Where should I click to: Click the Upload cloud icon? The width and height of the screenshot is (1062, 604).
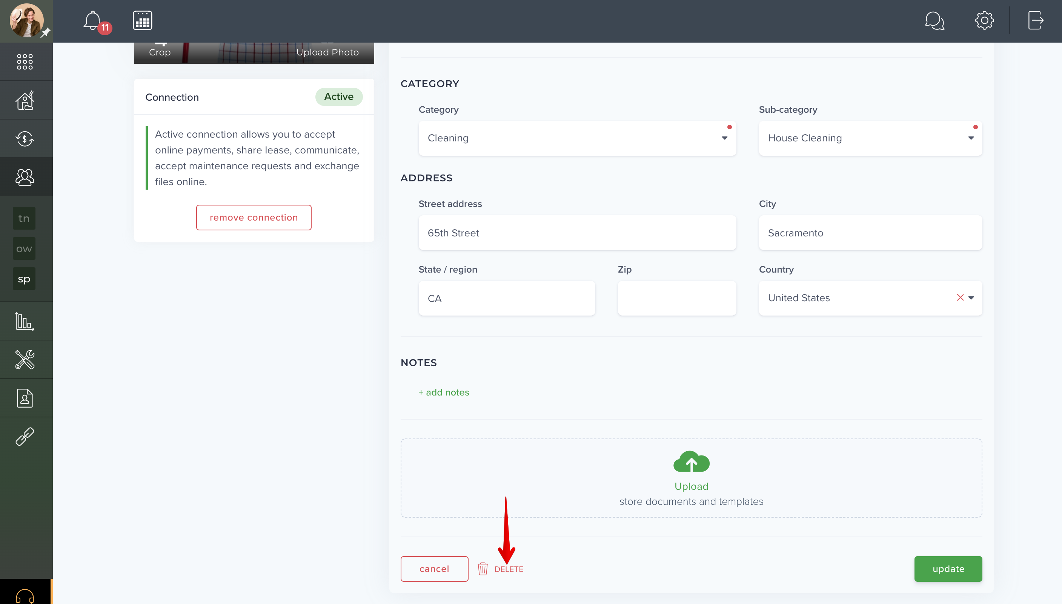[691, 461]
